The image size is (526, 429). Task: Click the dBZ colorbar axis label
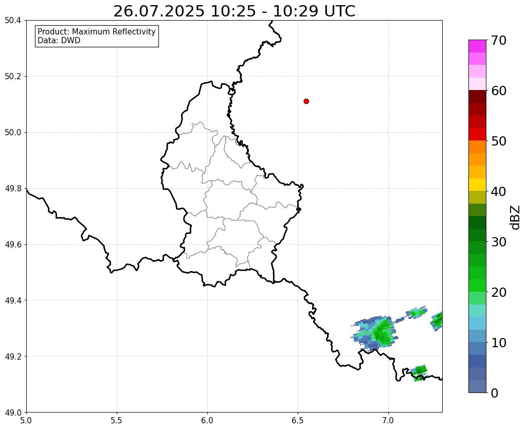(x=516, y=217)
